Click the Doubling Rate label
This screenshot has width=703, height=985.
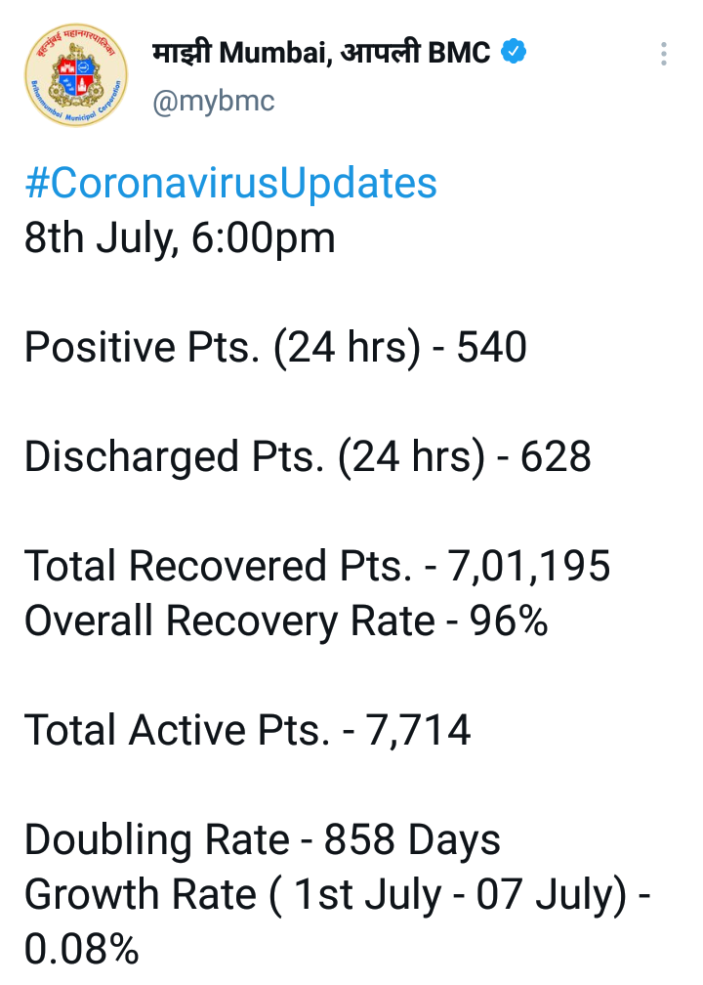[157, 839]
